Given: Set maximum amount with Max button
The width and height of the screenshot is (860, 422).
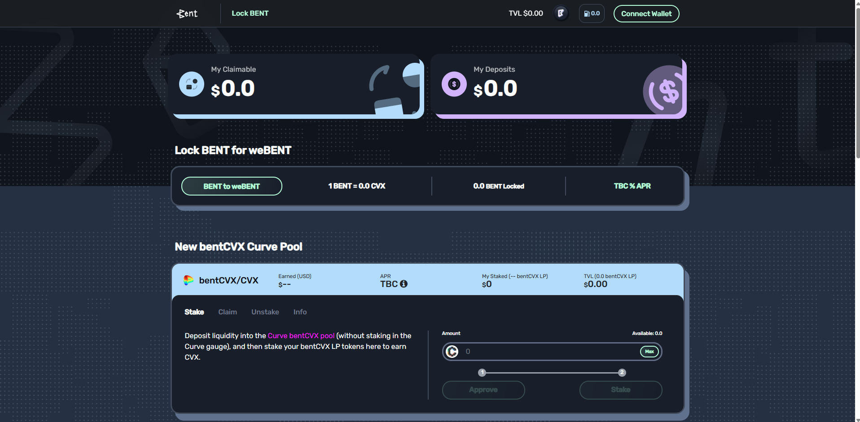Looking at the screenshot, I should (649, 352).
